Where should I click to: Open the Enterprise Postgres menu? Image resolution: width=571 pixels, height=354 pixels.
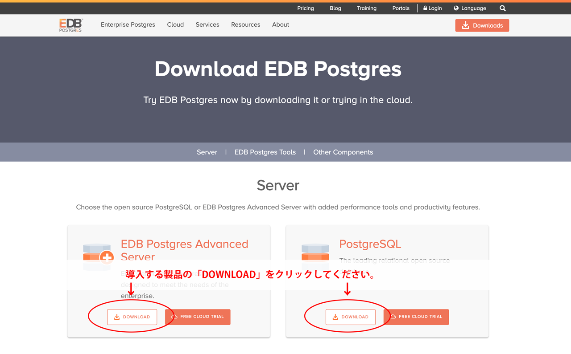click(x=128, y=24)
